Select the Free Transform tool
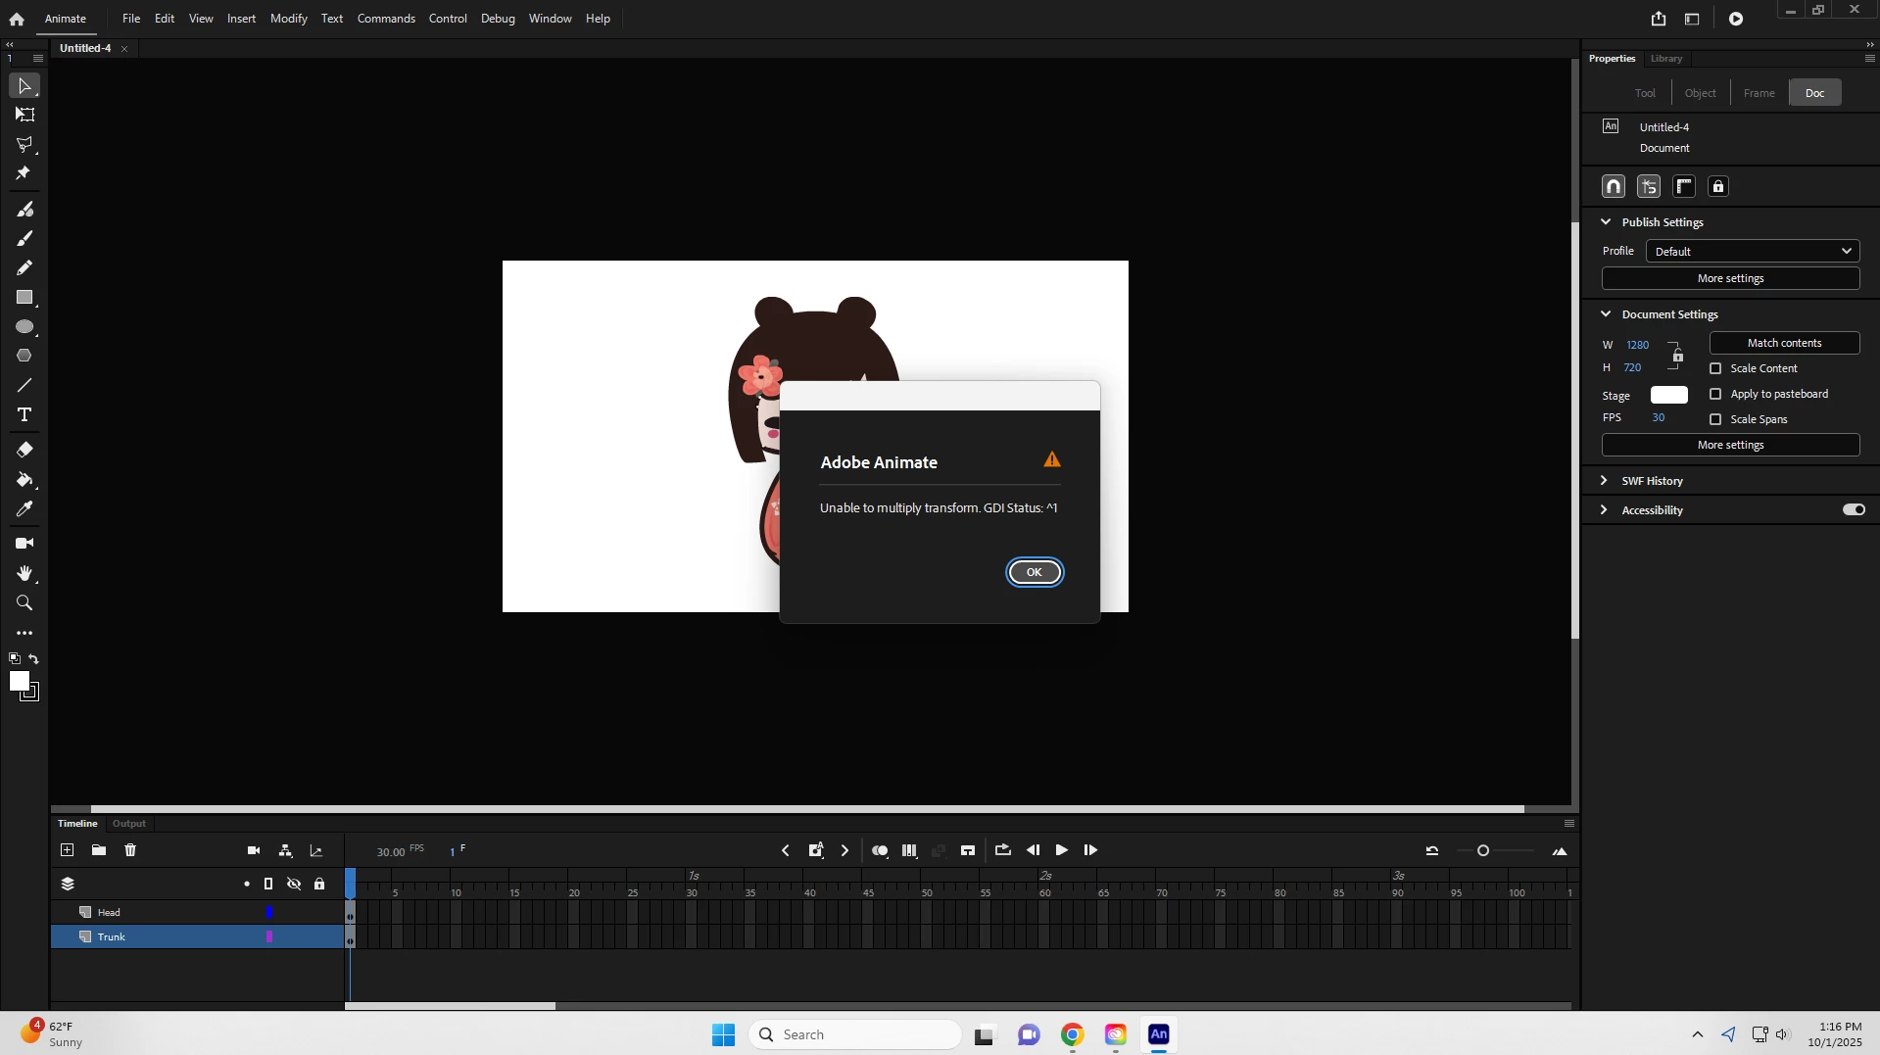 click(24, 115)
